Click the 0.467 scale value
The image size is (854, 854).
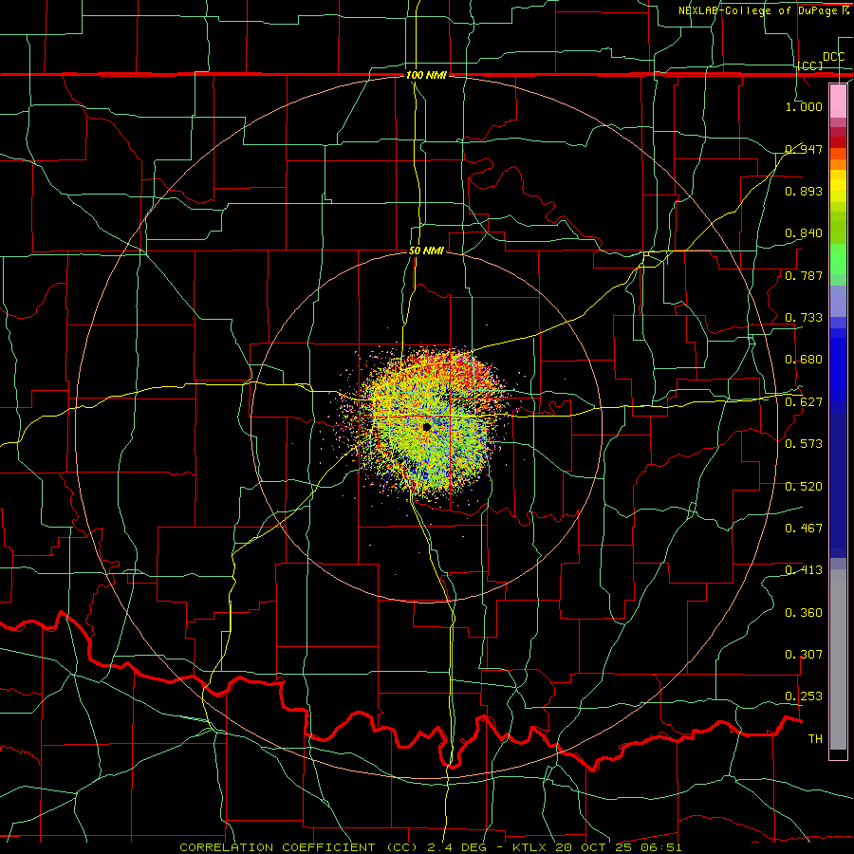[804, 528]
